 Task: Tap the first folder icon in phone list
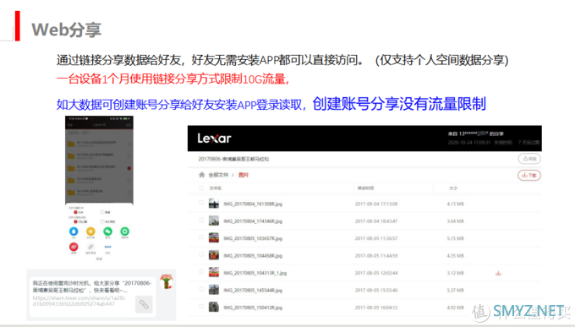[71, 144]
